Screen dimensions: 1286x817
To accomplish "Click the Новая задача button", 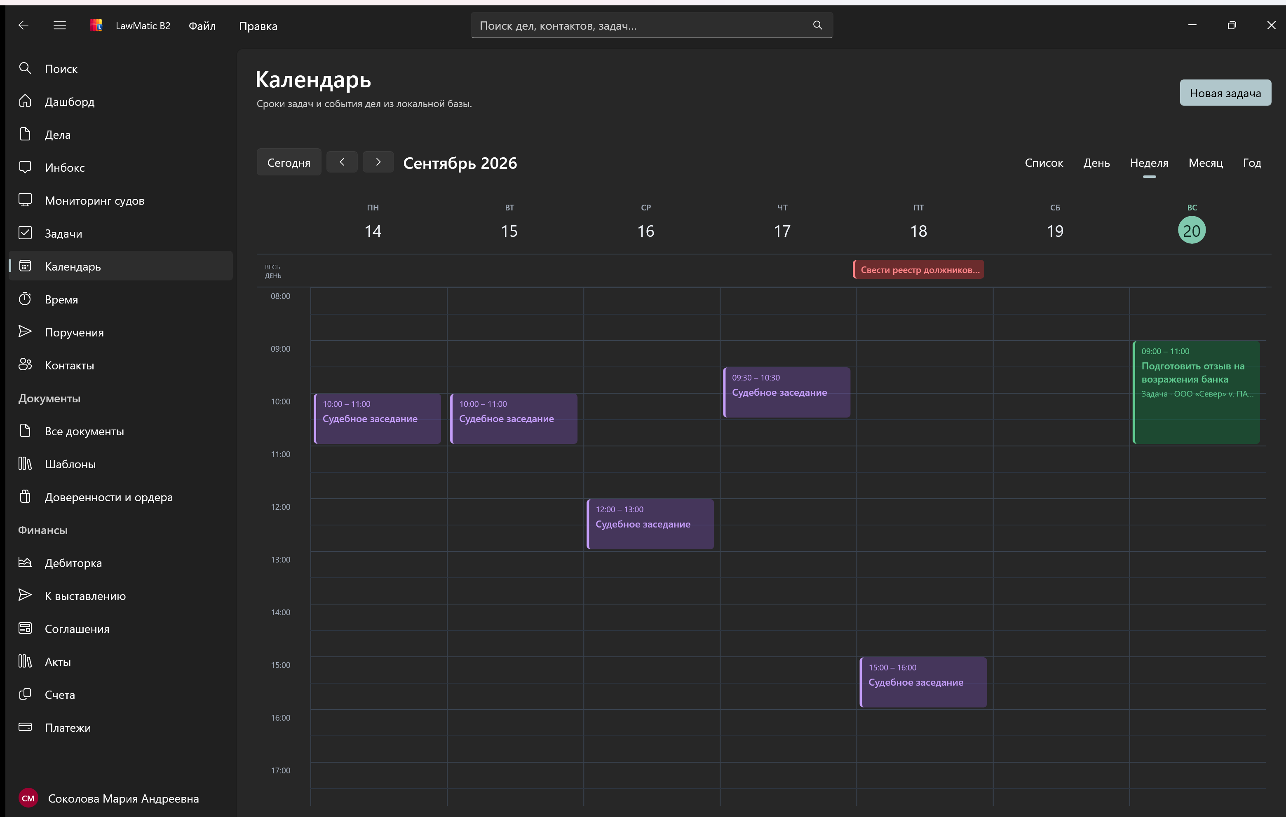I will (1225, 93).
